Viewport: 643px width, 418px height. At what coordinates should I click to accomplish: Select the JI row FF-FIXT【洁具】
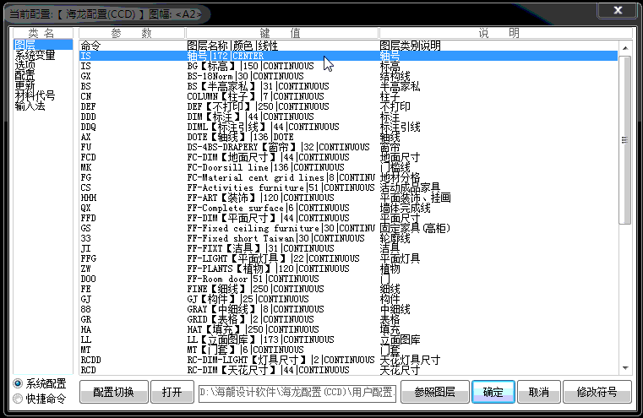[x=349, y=248]
